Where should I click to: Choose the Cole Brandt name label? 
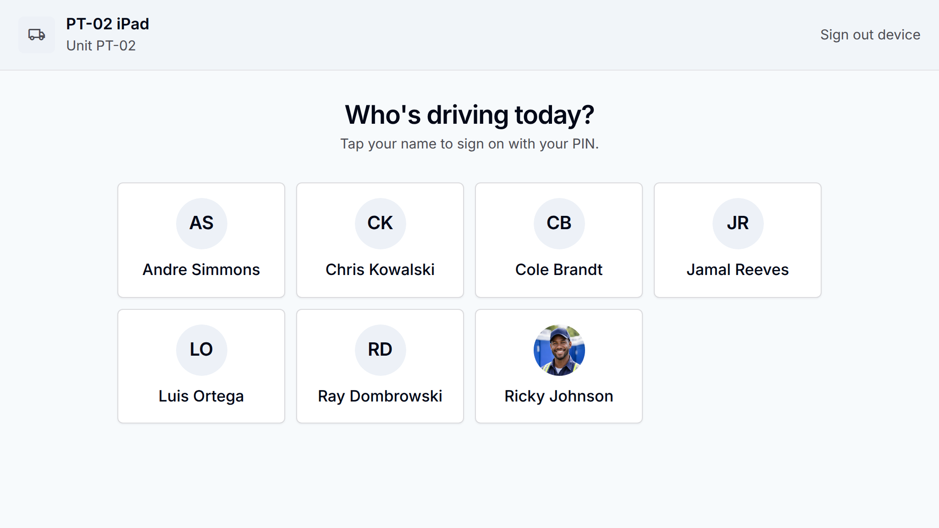click(559, 269)
